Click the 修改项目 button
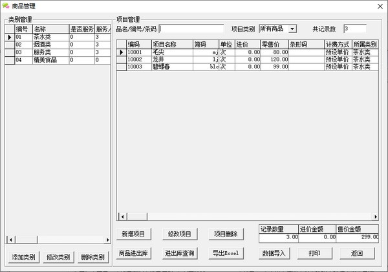The image size is (388, 272). coord(179,233)
